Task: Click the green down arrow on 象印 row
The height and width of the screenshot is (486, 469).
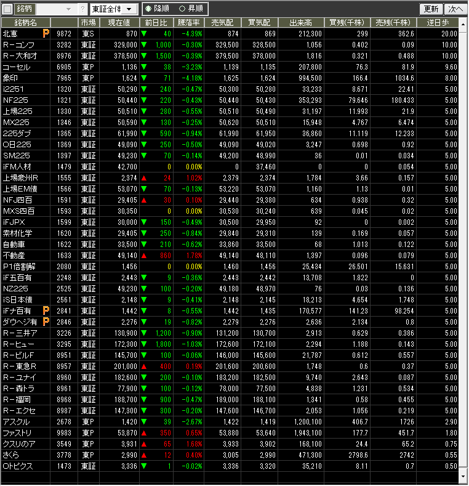Action: click(x=144, y=78)
